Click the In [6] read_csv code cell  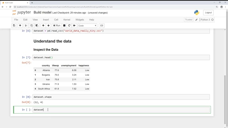coord(121,31)
